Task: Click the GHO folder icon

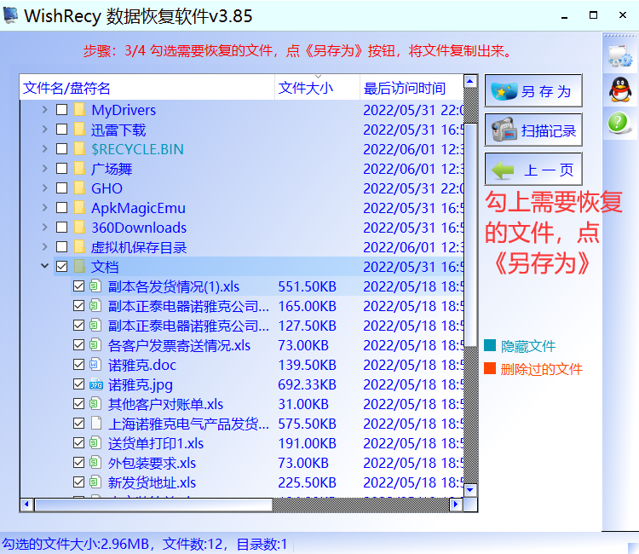Action: coord(79,188)
